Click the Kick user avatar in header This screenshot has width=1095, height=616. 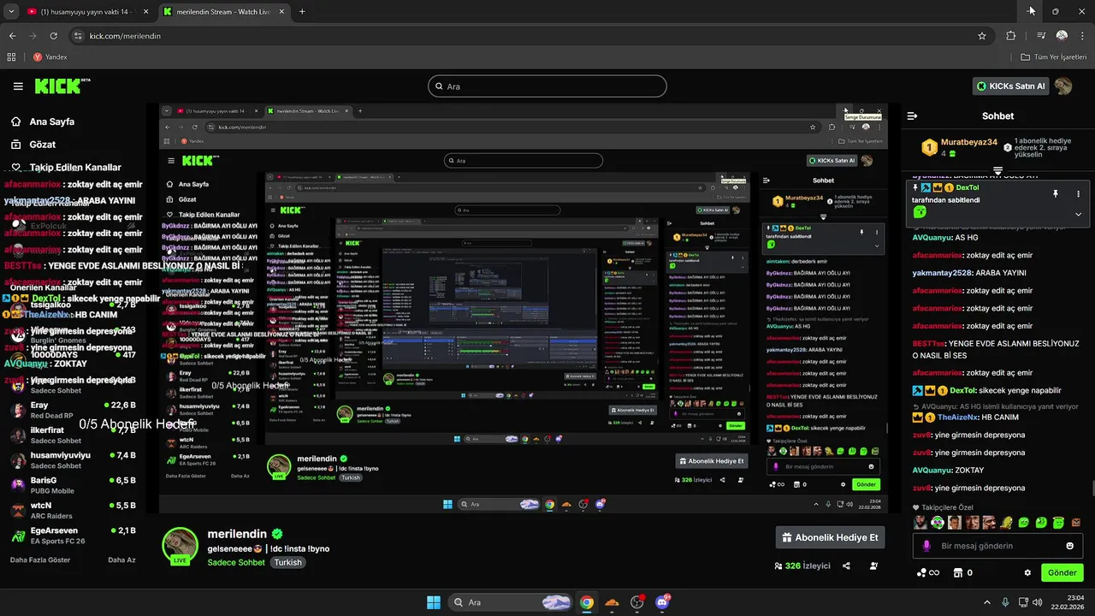[1063, 86]
